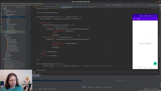Image resolution: width=161 pixels, height=91 pixels.
Task: Open the overflow menu in the Home app bar
Action: pyautogui.click(x=156, y=19)
